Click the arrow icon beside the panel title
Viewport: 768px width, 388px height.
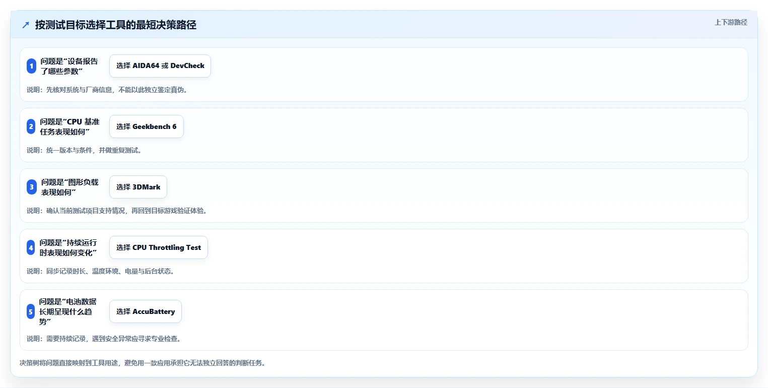click(x=26, y=25)
